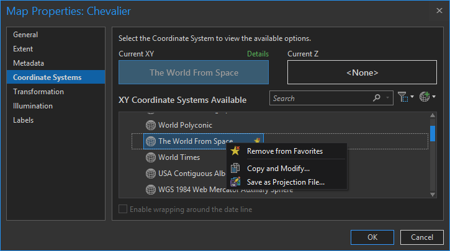Click the globe icon beside World Times
Image resolution: width=450 pixels, height=251 pixels.
(x=150, y=157)
